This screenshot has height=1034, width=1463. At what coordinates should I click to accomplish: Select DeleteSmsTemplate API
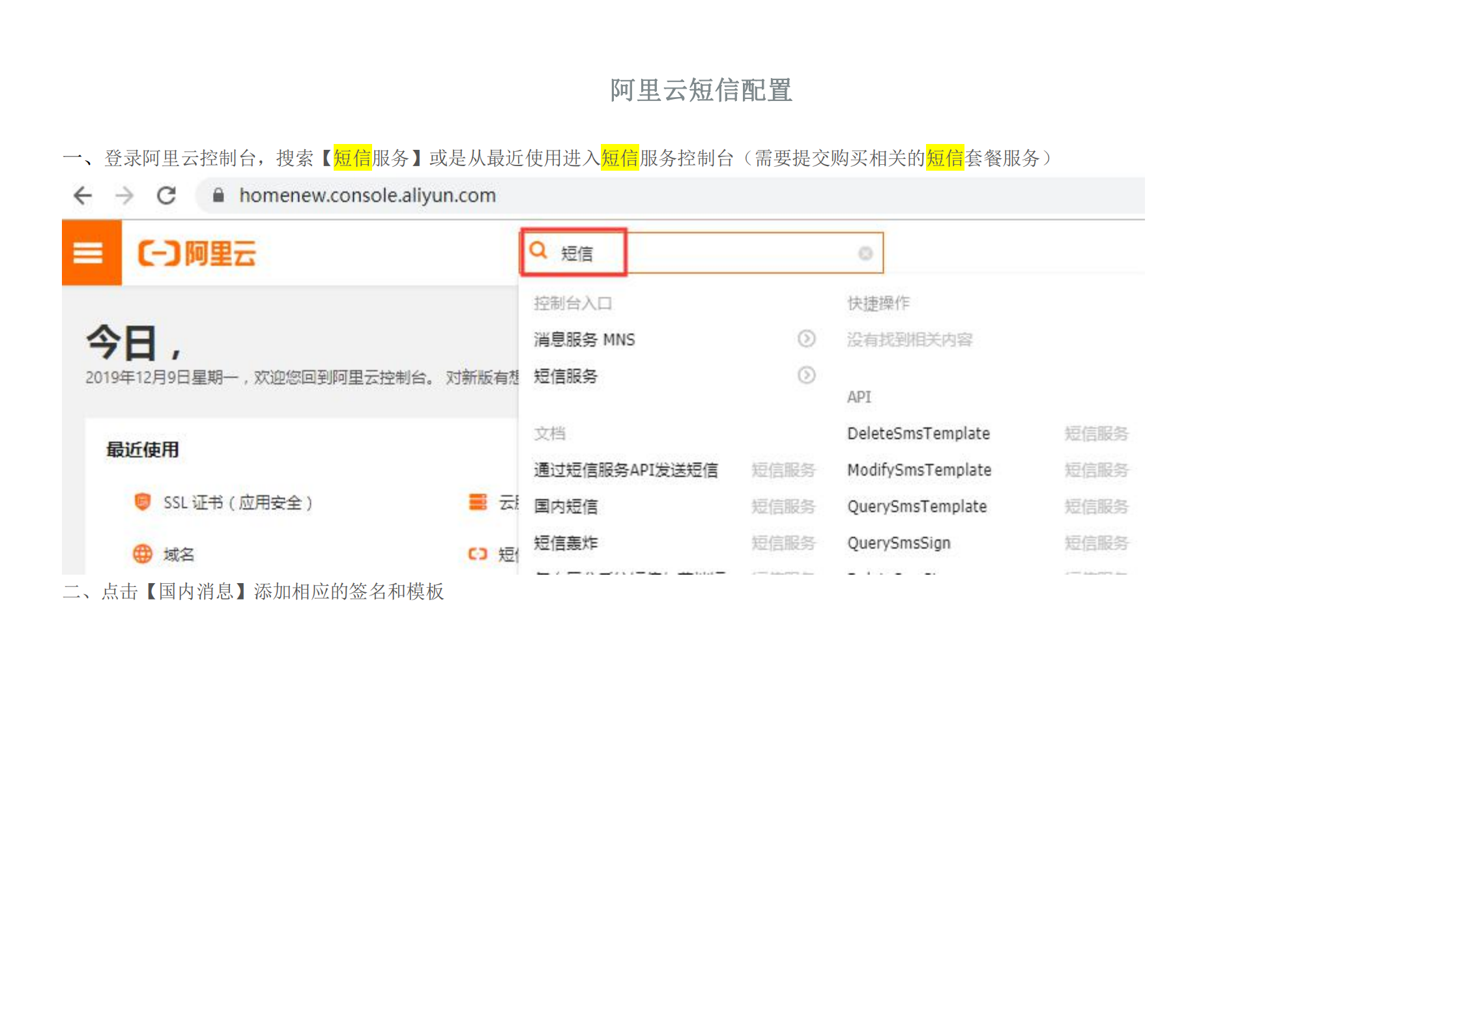coord(918,433)
